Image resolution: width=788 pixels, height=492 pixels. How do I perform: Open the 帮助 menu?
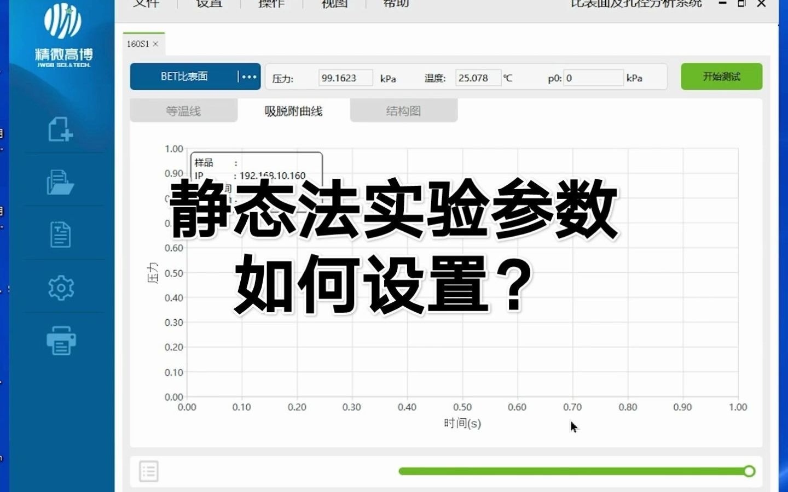tap(396, 3)
